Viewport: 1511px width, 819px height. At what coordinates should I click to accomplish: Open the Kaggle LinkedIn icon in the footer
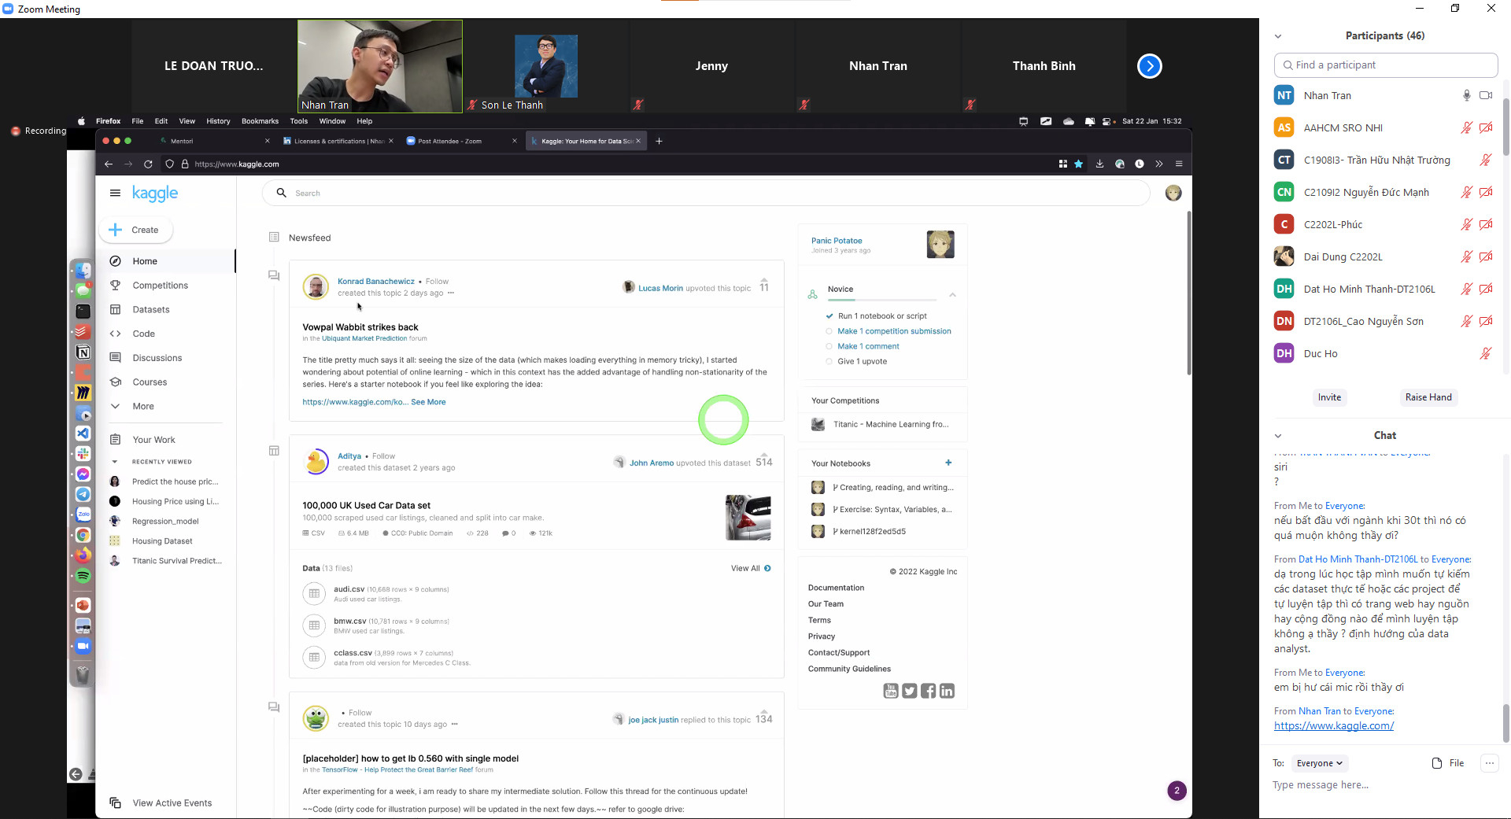tap(947, 691)
